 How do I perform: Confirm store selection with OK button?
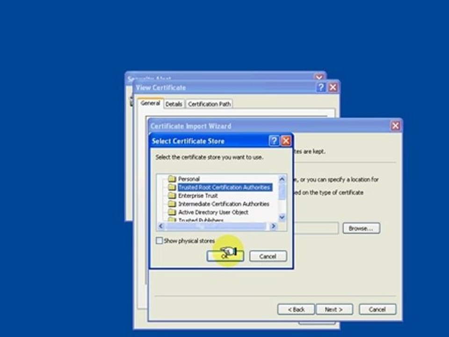[225, 256]
